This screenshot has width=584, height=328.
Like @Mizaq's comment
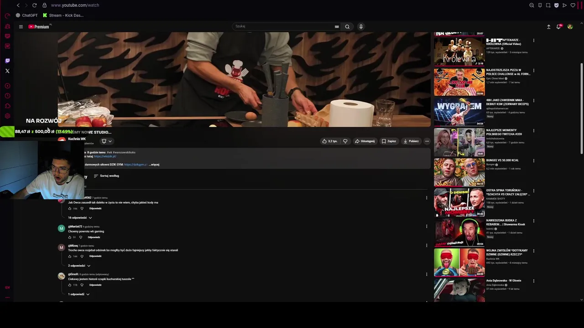(x=70, y=256)
